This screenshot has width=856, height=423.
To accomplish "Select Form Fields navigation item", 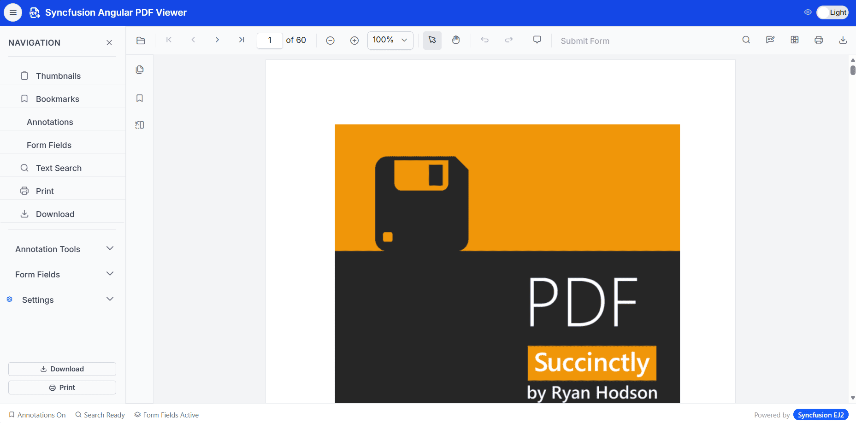I will (63, 145).
